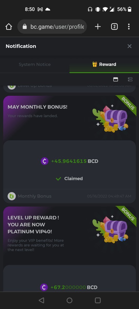Tap the May Monthly Bonus treasure chest
The image size is (139, 309).
(111, 118)
